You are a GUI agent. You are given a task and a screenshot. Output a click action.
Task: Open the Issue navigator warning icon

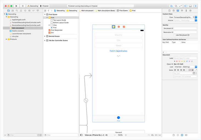(21, 10)
